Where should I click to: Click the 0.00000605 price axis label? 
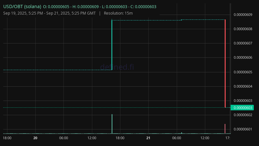tap(243, 72)
